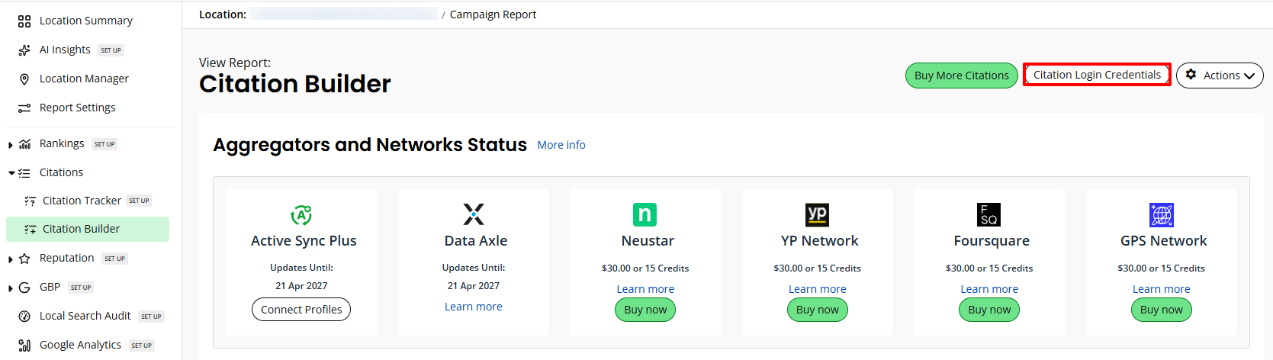Click the SET UP badge next to Reputation
The image size is (1273, 360).
(x=115, y=259)
